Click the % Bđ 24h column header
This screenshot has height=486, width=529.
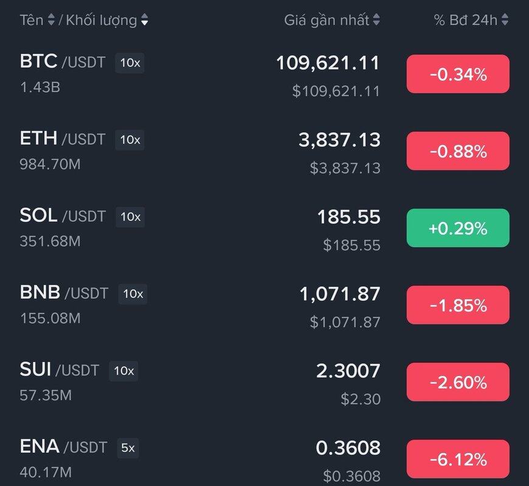tap(465, 20)
